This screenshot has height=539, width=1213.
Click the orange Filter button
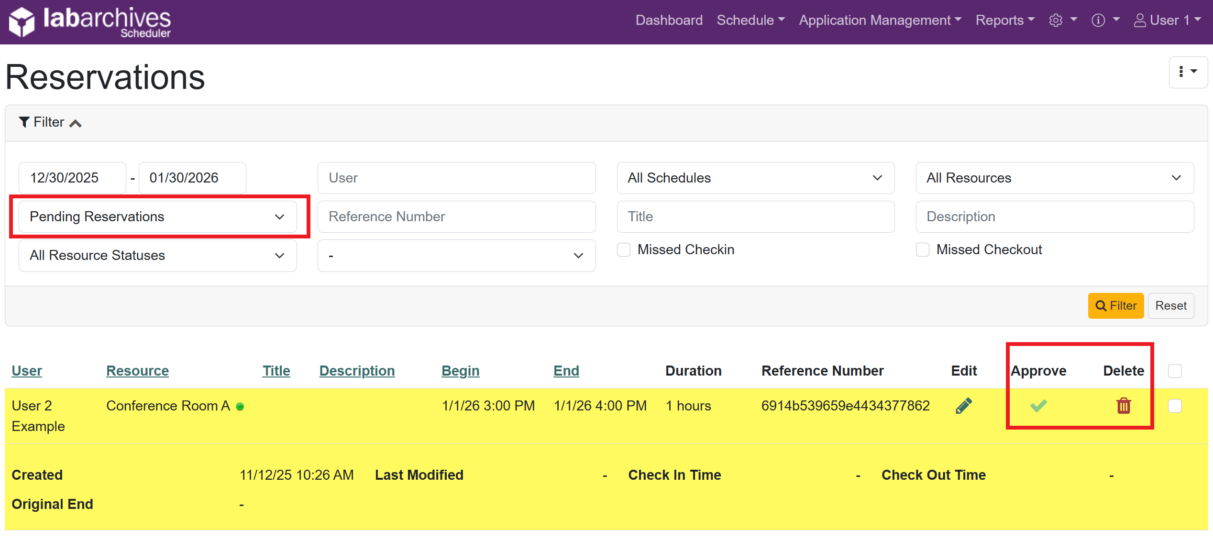(x=1115, y=306)
